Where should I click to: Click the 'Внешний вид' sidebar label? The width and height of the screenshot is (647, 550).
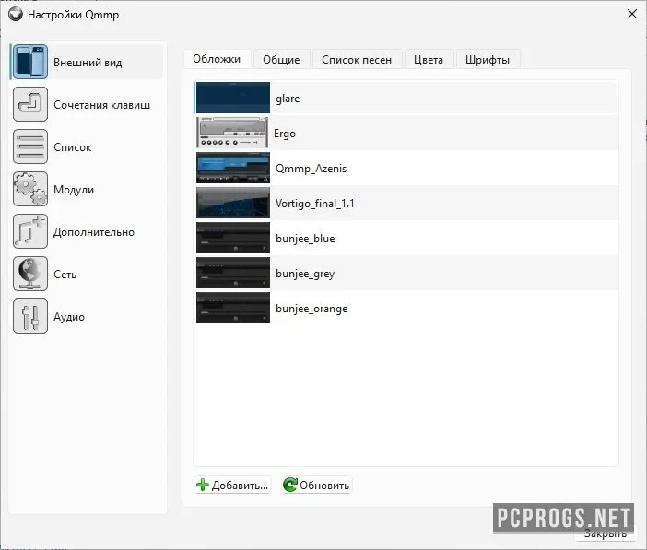point(88,63)
